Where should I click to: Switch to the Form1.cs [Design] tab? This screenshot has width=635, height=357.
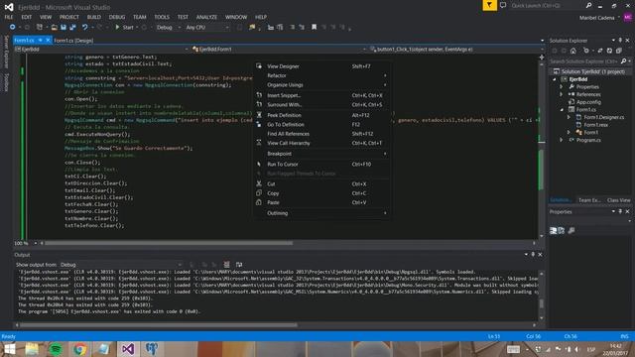click(73, 41)
